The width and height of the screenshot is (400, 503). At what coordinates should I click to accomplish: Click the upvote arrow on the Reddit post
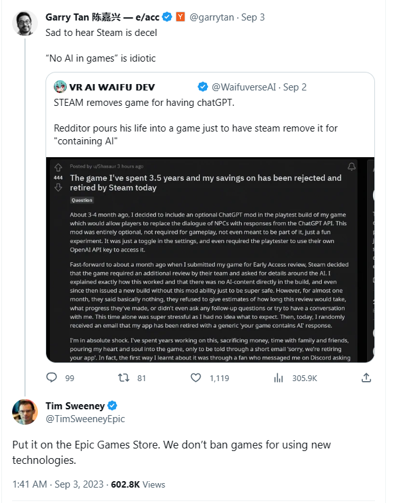coord(58,168)
